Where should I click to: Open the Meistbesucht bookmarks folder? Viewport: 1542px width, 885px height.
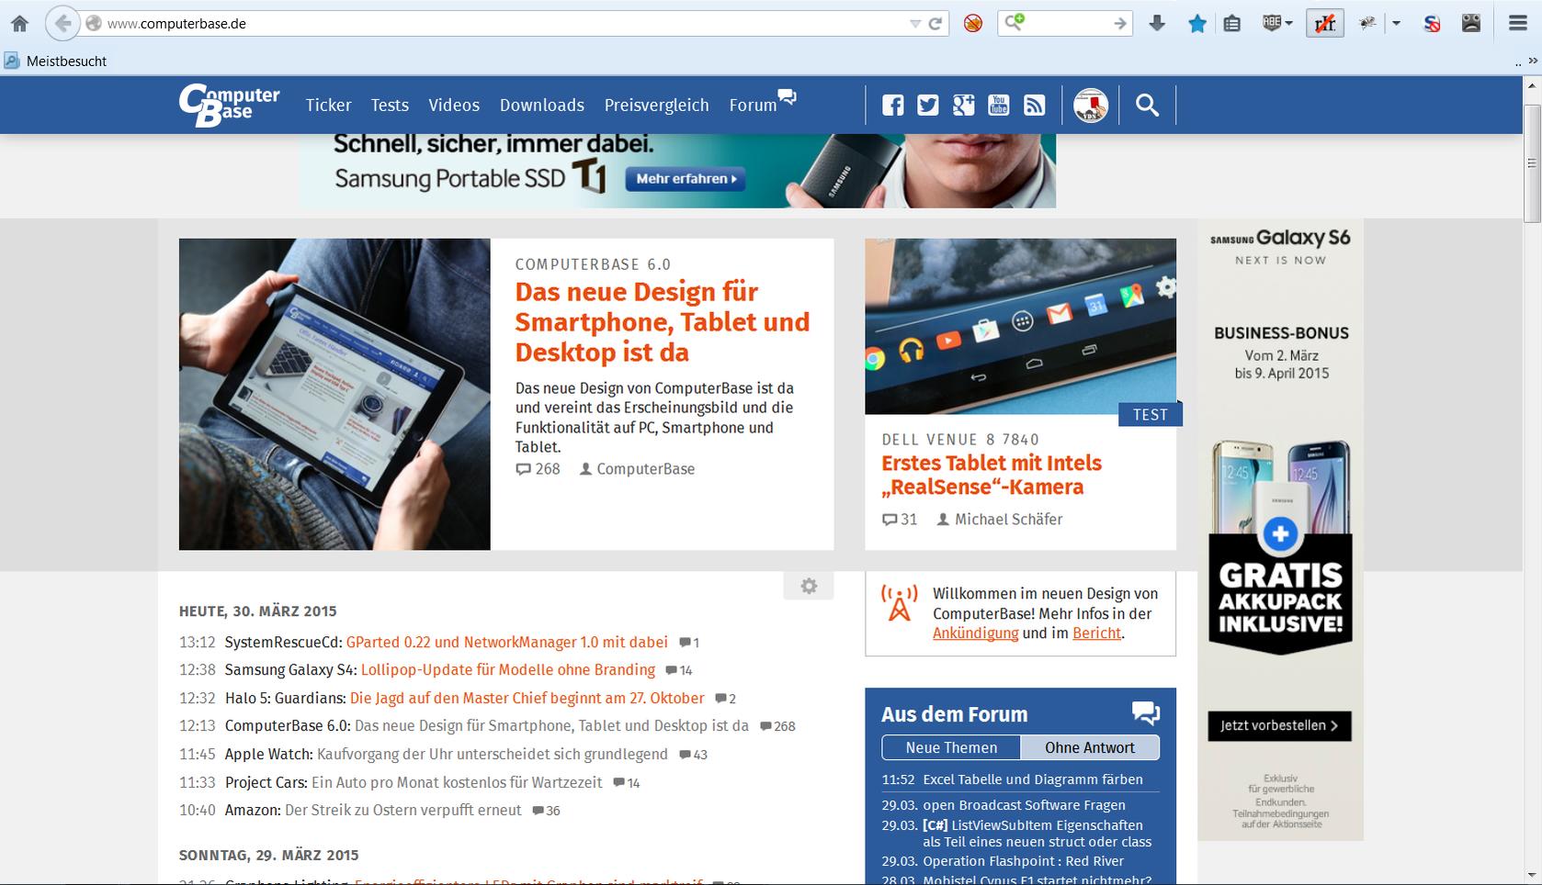pos(56,62)
